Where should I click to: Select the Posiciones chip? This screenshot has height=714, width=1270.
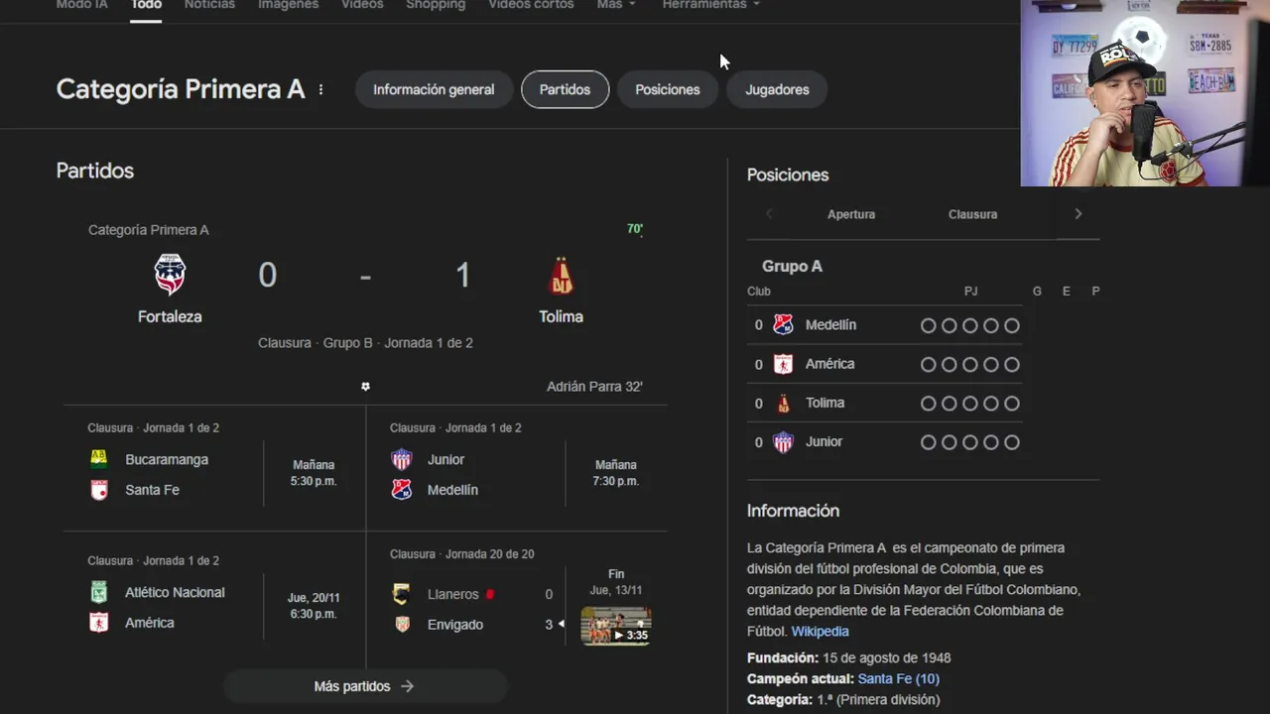[x=668, y=89]
